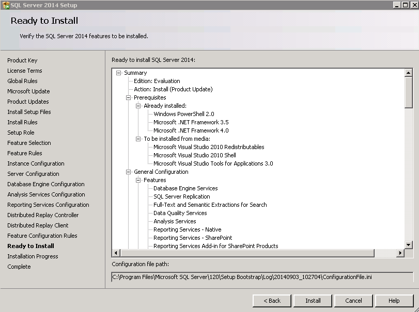Select Full-Text and Semantic Extractions row

coord(210,205)
